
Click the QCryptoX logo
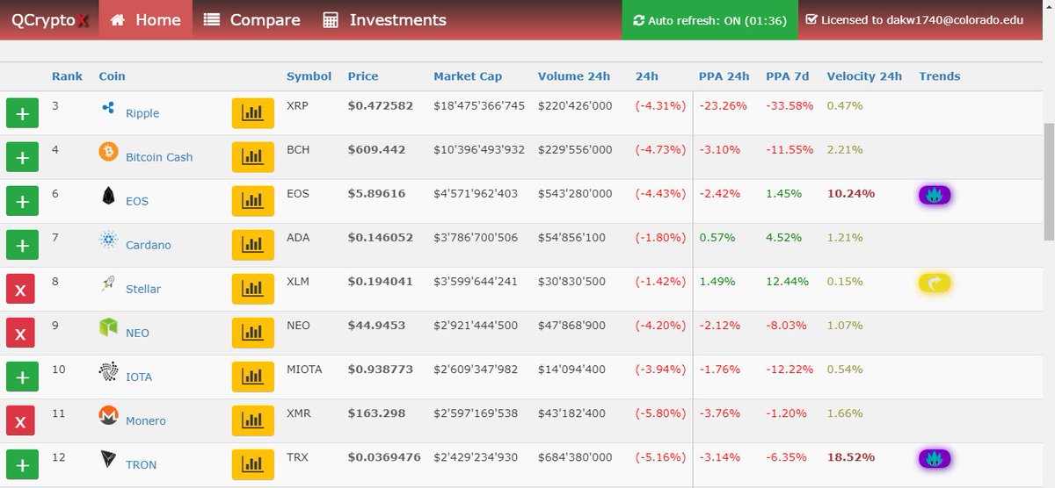pos(50,20)
